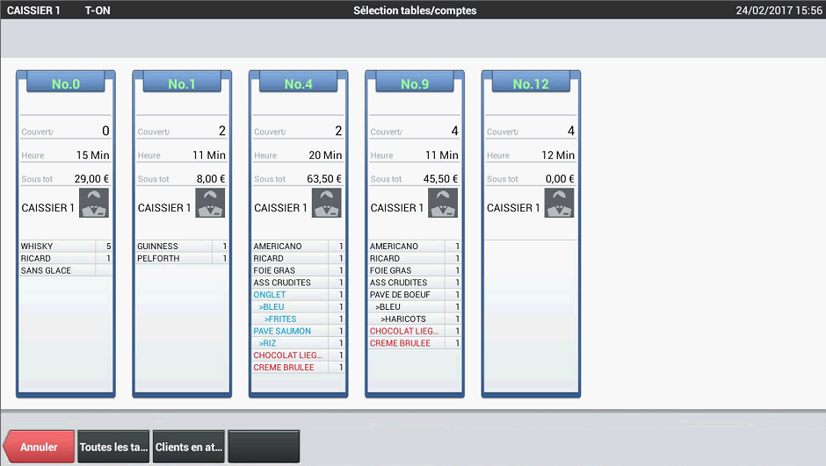Select CREME BRULEE in table No.9
Screen dimensions: 826x466
coord(415,343)
